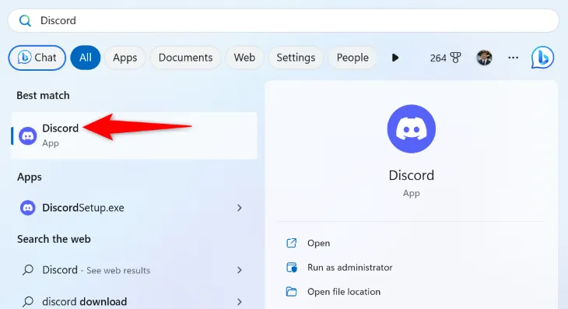Click the DiscordSetup.exe icon

(28, 208)
